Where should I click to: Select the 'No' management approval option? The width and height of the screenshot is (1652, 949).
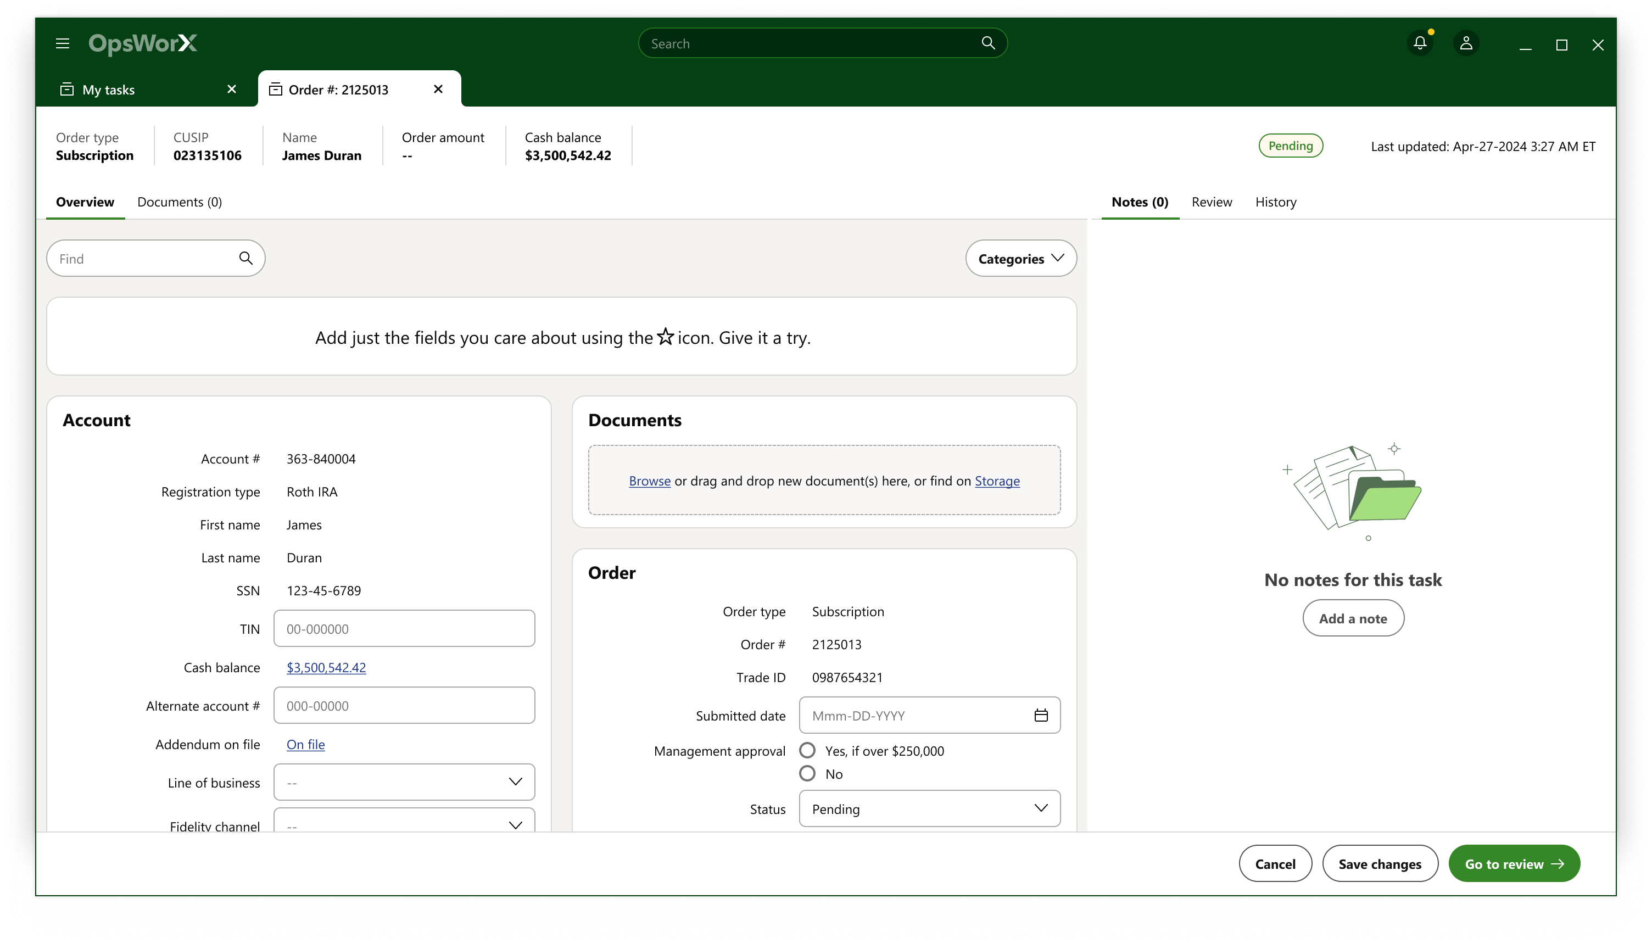click(x=807, y=774)
